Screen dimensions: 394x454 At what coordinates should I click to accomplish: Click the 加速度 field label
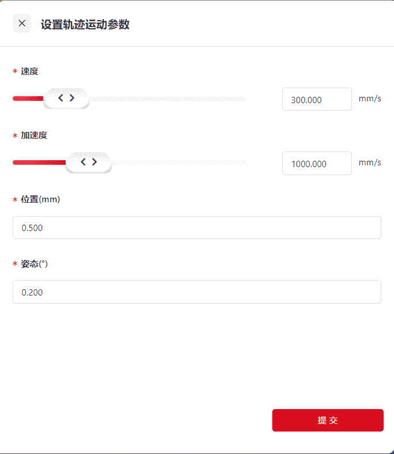[x=34, y=135]
